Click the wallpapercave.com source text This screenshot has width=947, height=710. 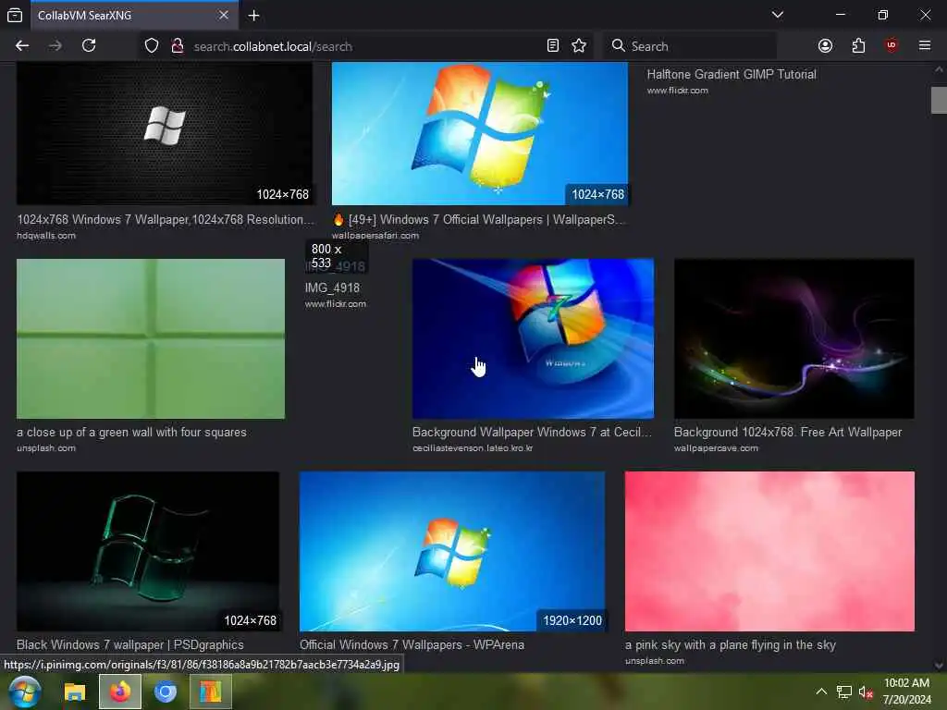tap(716, 448)
